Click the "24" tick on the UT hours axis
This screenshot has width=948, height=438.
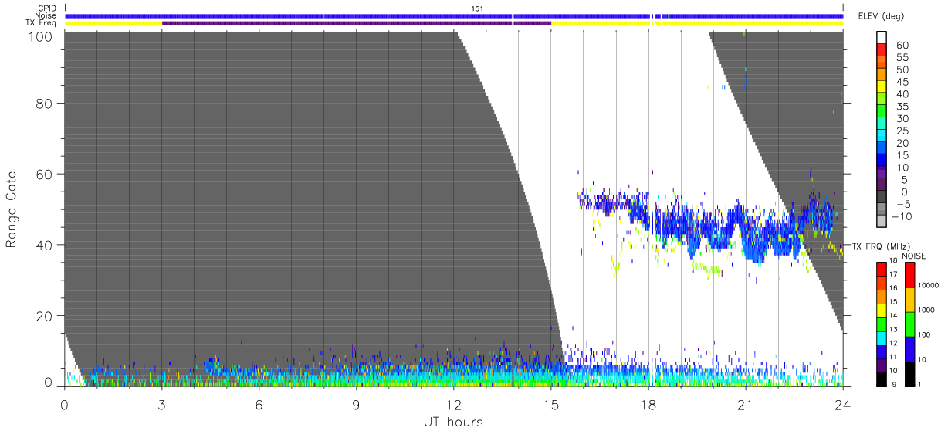pyautogui.click(x=843, y=405)
